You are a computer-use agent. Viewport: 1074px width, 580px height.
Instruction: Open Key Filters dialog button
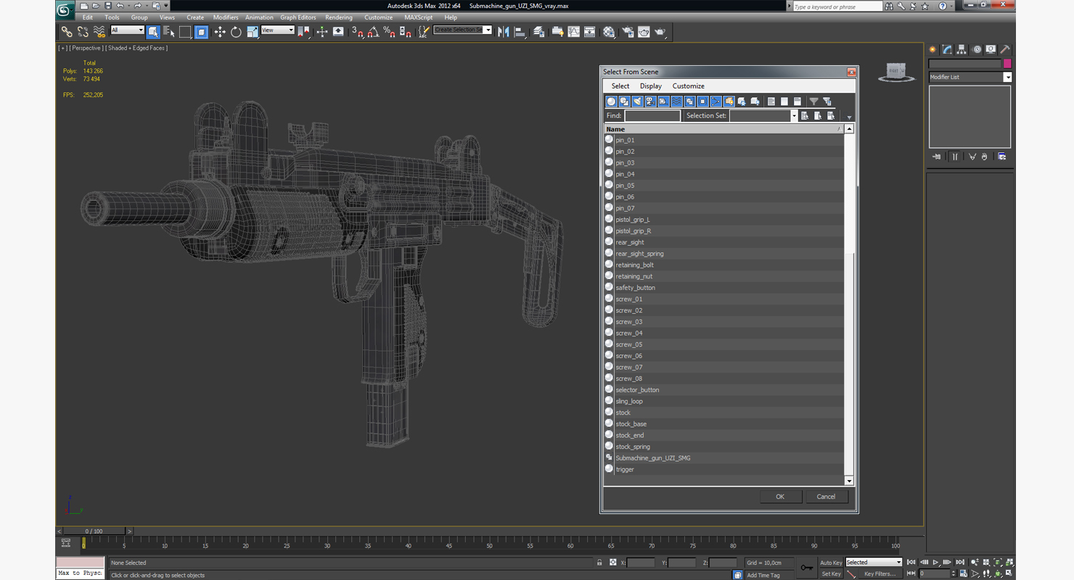pyautogui.click(x=880, y=573)
